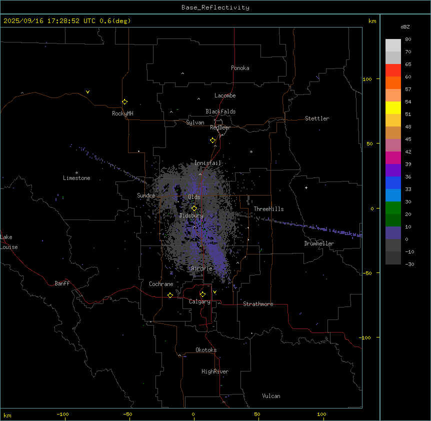Click the yellow marker near Okotoks label
Viewport: 431px width, 421px height.
(179, 356)
